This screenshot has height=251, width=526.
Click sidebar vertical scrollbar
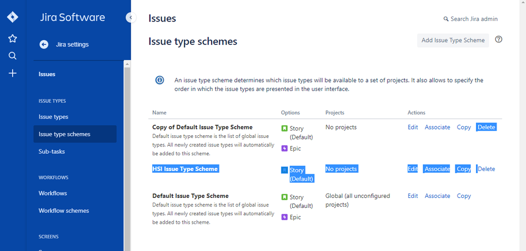tap(127, 155)
